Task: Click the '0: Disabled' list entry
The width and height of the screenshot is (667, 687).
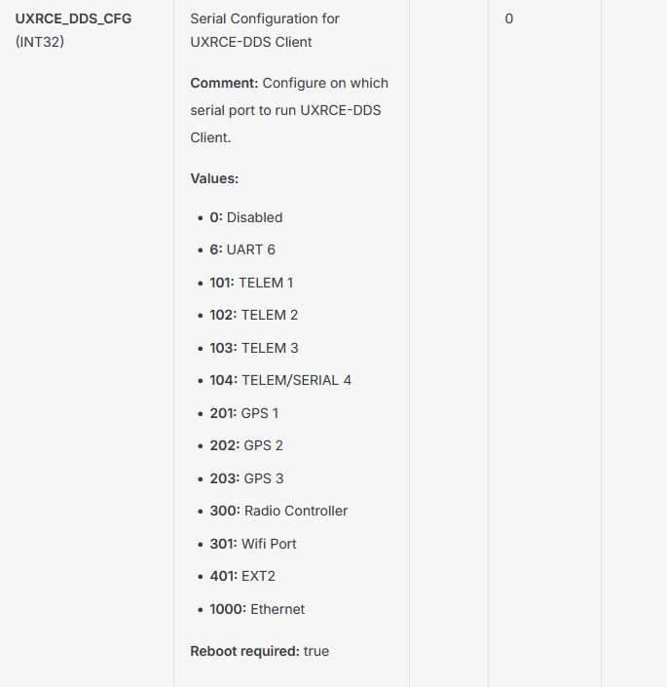Action: pyautogui.click(x=246, y=217)
